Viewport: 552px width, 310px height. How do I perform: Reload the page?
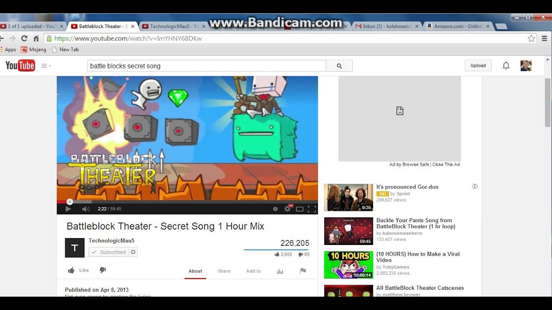tap(24, 38)
